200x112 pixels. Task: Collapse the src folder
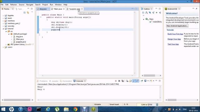pyautogui.click(x=6, y=31)
